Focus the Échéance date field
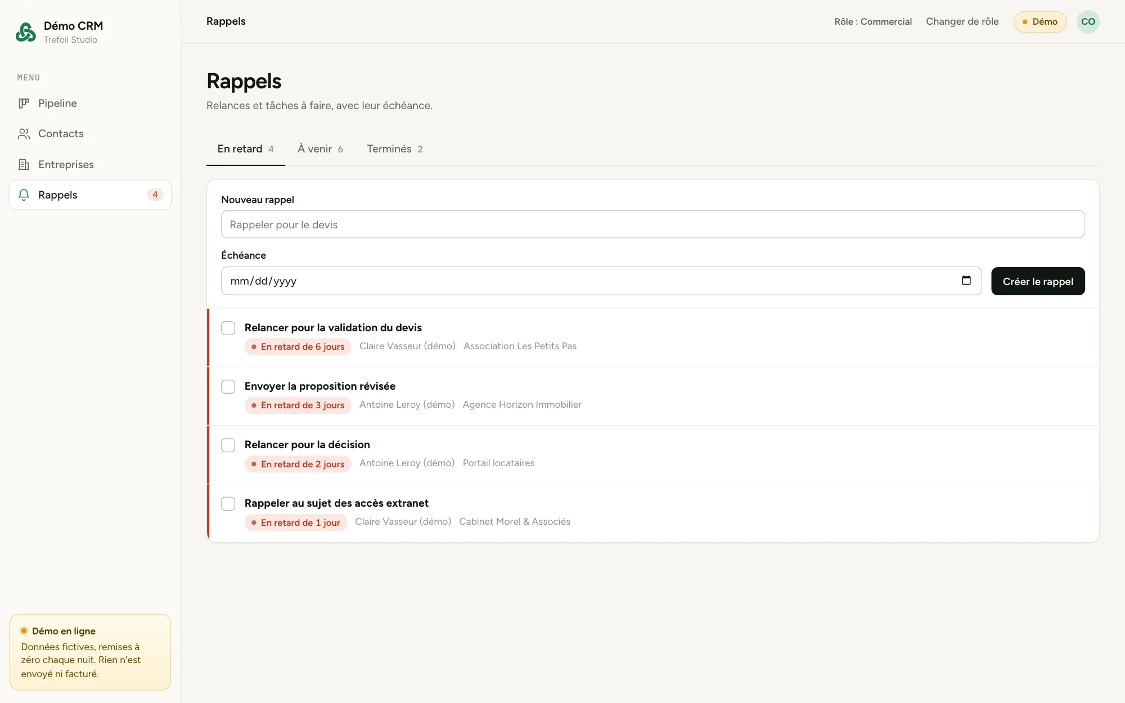The height and width of the screenshot is (703, 1125). pos(601,281)
